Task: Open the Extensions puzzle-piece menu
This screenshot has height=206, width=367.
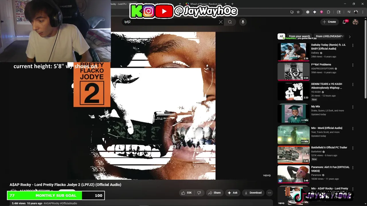Action: coord(329,12)
